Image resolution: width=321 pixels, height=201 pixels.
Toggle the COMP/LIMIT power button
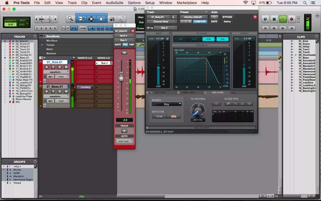click(179, 92)
